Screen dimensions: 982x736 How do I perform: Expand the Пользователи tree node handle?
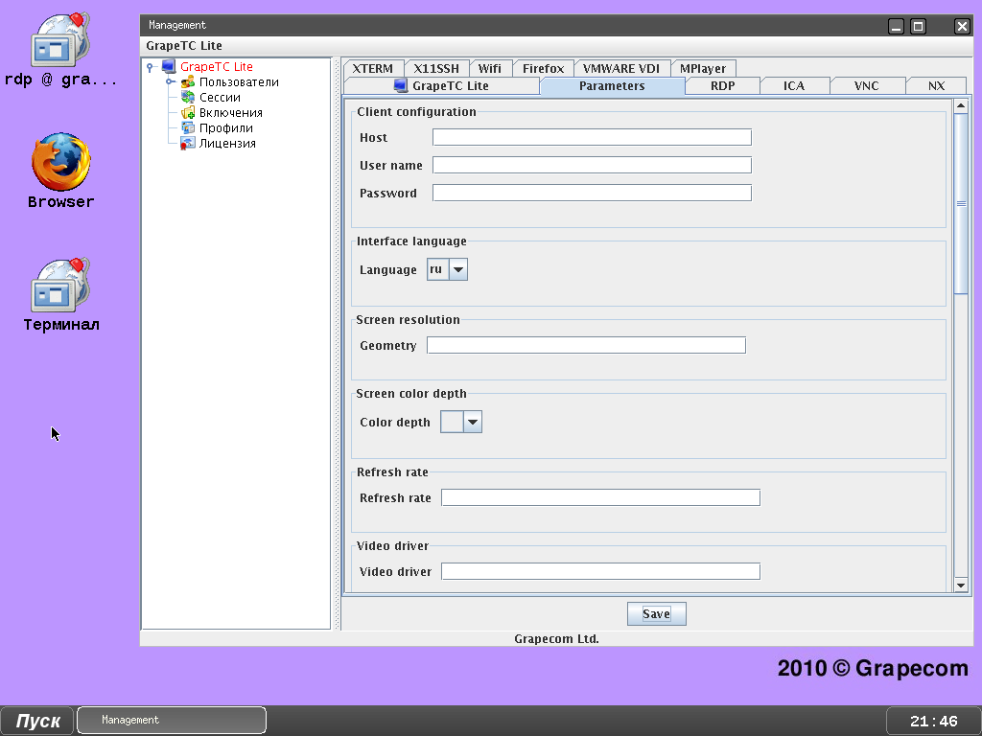pyautogui.click(x=169, y=82)
